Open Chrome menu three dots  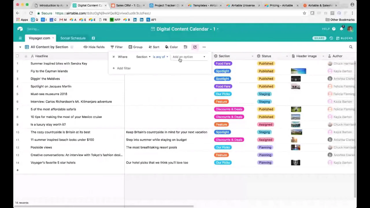pyautogui.click(x=352, y=13)
